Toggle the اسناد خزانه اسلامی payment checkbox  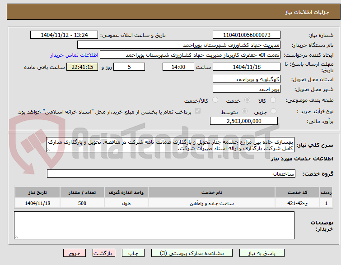[x=197, y=111]
